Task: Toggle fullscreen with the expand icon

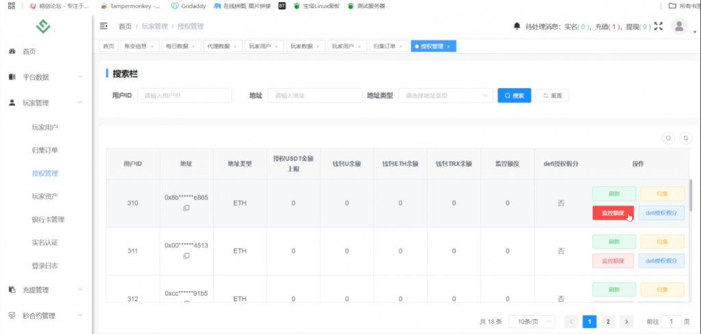Action: (658, 27)
